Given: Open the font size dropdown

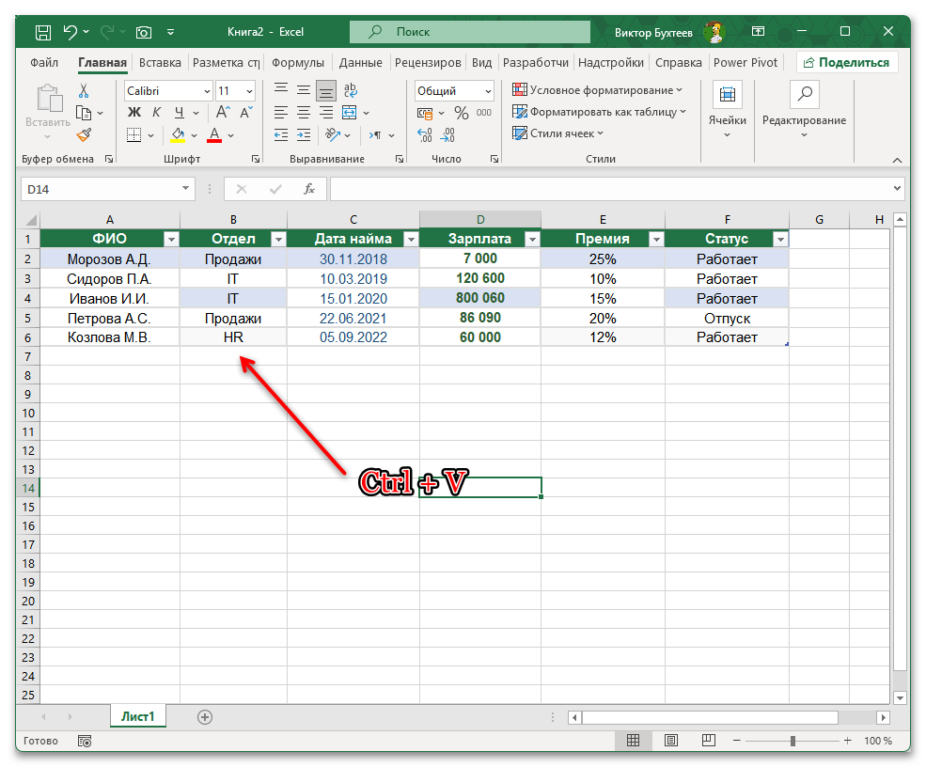Looking at the screenshot, I should [247, 91].
